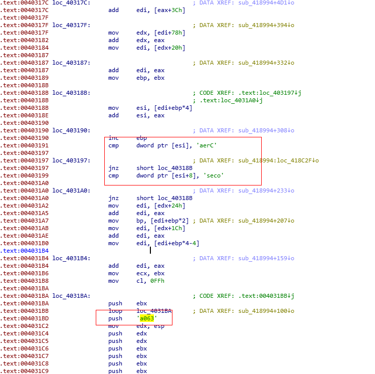Select address .text:004031C4 line
Viewport: 375px width, 374px height.
click(25, 333)
